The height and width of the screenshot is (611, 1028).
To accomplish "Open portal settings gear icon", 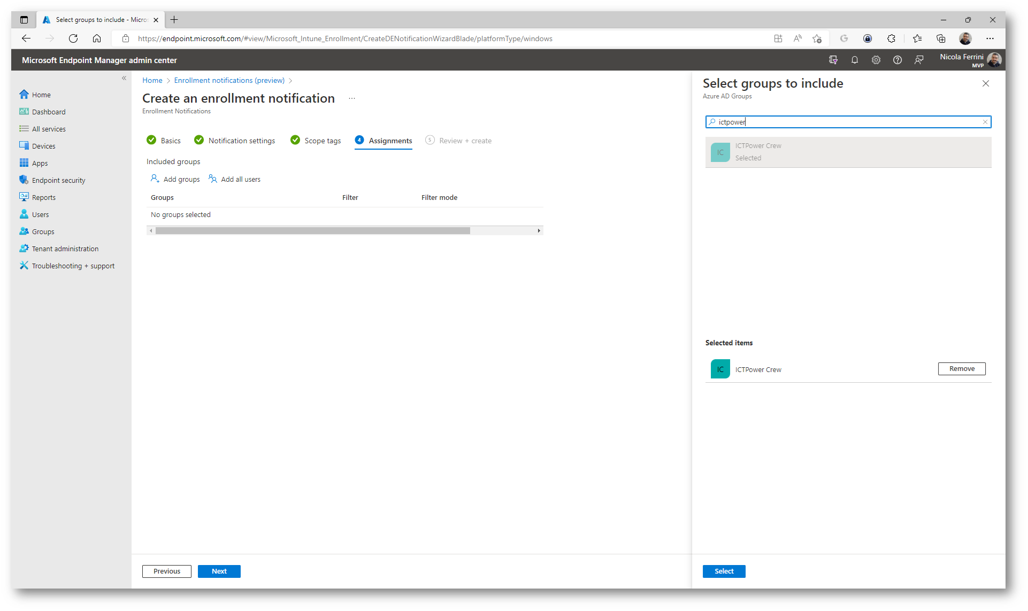I will [x=876, y=60].
